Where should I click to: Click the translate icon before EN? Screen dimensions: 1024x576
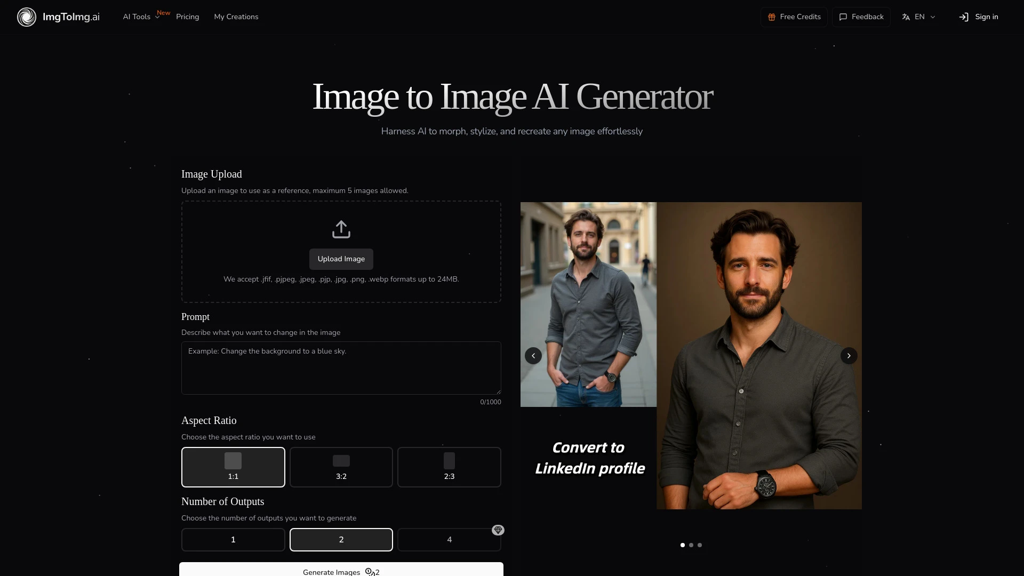(x=906, y=17)
